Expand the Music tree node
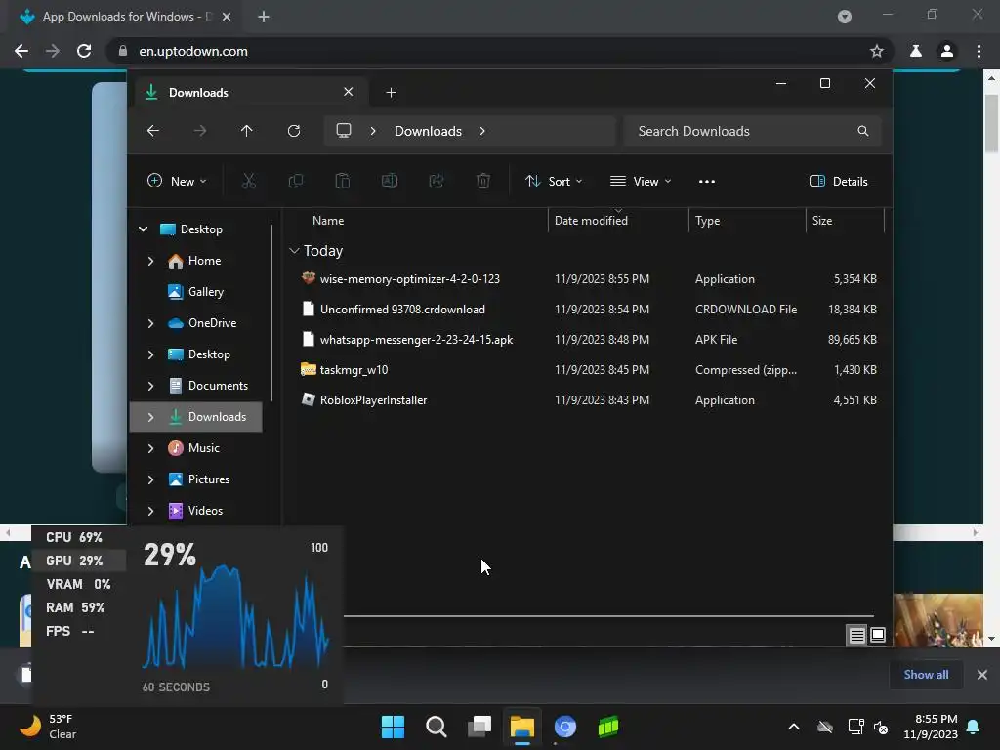 click(150, 448)
